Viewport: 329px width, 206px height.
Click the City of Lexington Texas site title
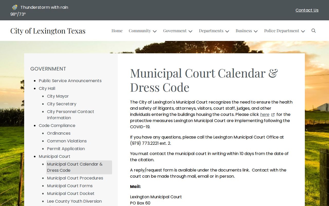[48, 31]
